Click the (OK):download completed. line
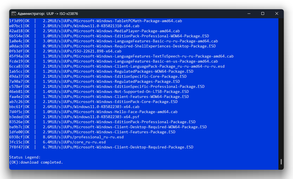The width and height of the screenshot is (293, 179). [x=36, y=162]
